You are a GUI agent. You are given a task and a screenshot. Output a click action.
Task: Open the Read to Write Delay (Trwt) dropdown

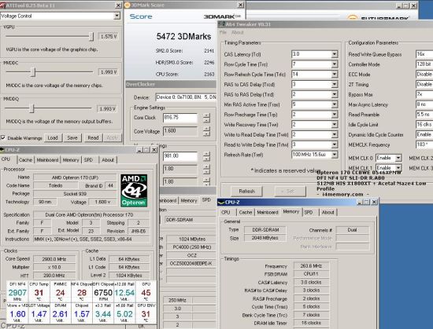(x=335, y=144)
